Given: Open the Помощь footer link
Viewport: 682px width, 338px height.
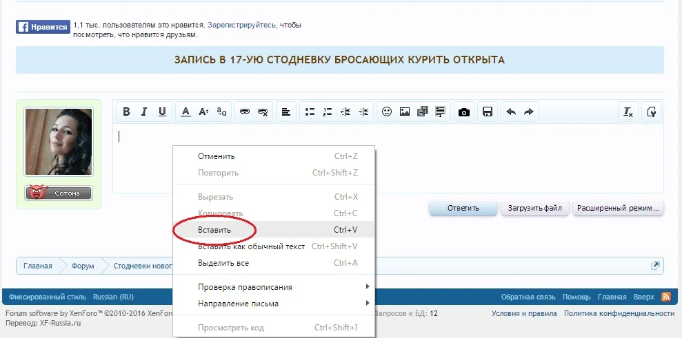Looking at the screenshot, I should click(576, 297).
